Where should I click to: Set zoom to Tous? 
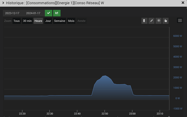(17, 21)
